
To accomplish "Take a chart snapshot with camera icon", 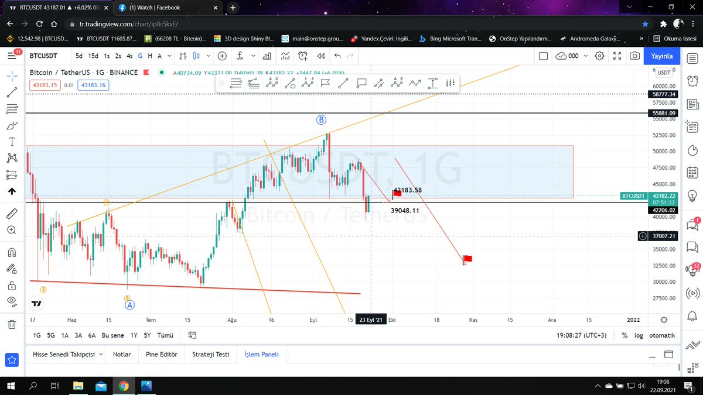I will tap(634, 56).
